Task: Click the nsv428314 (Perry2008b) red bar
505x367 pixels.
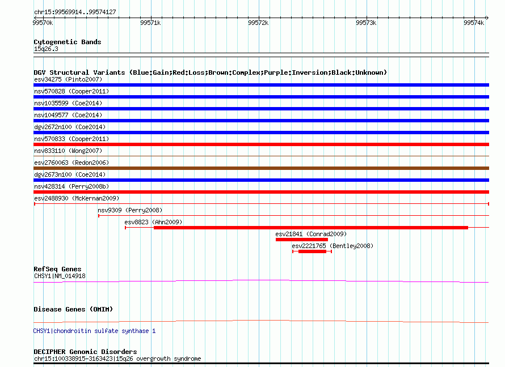Action: click(x=261, y=192)
